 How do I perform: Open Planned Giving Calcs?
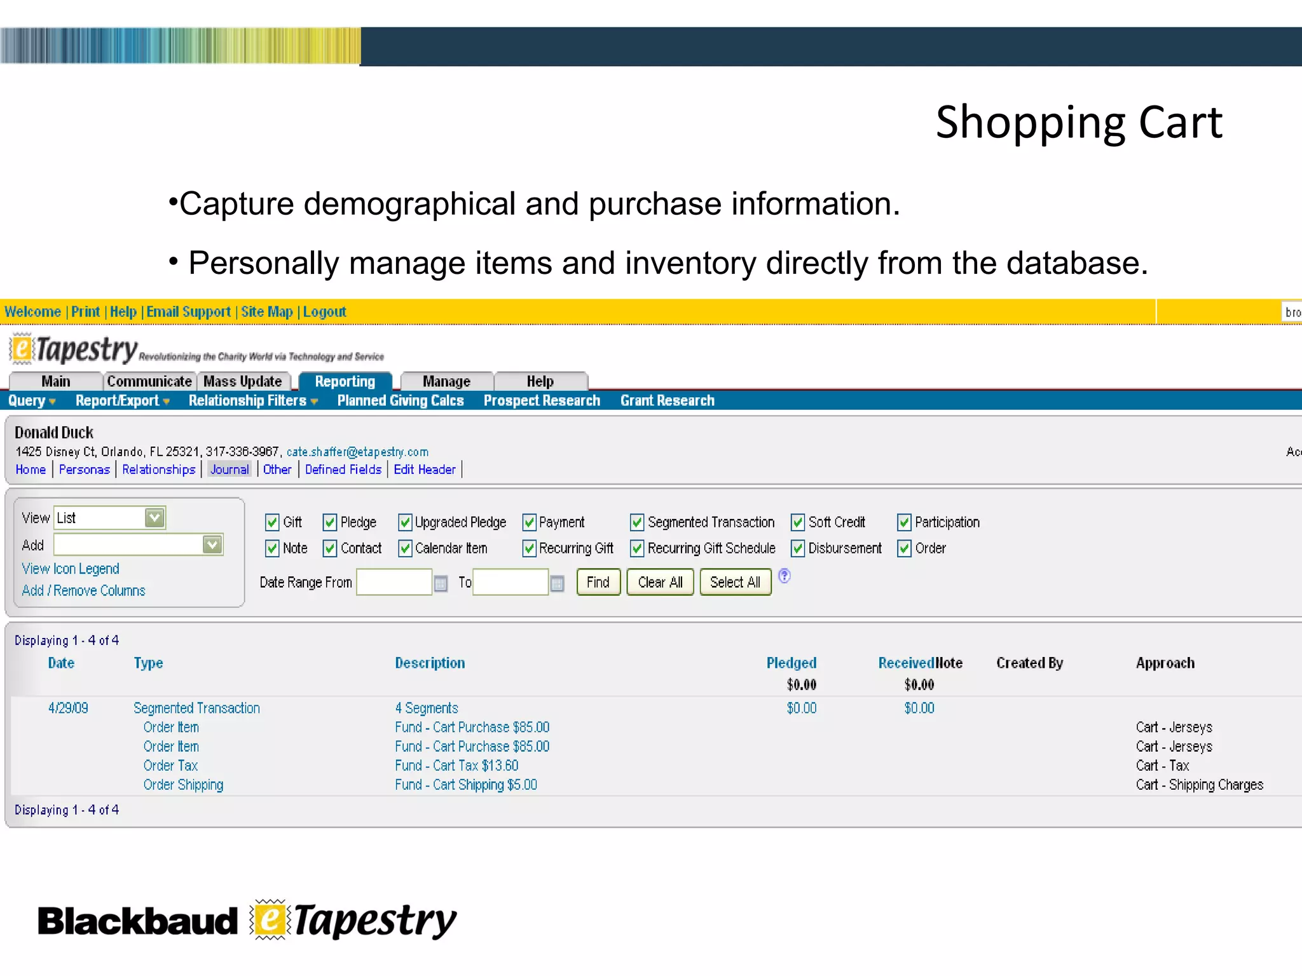tap(401, 401)
